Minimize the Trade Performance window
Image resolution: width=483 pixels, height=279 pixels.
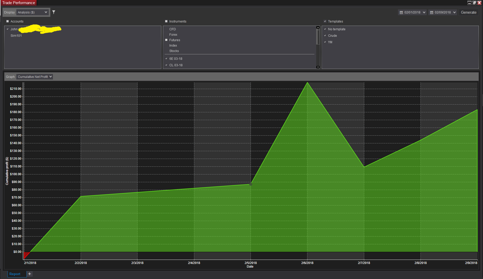click(470, 3)
